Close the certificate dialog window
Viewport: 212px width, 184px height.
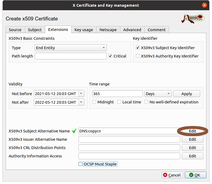[x=204, y=5]
